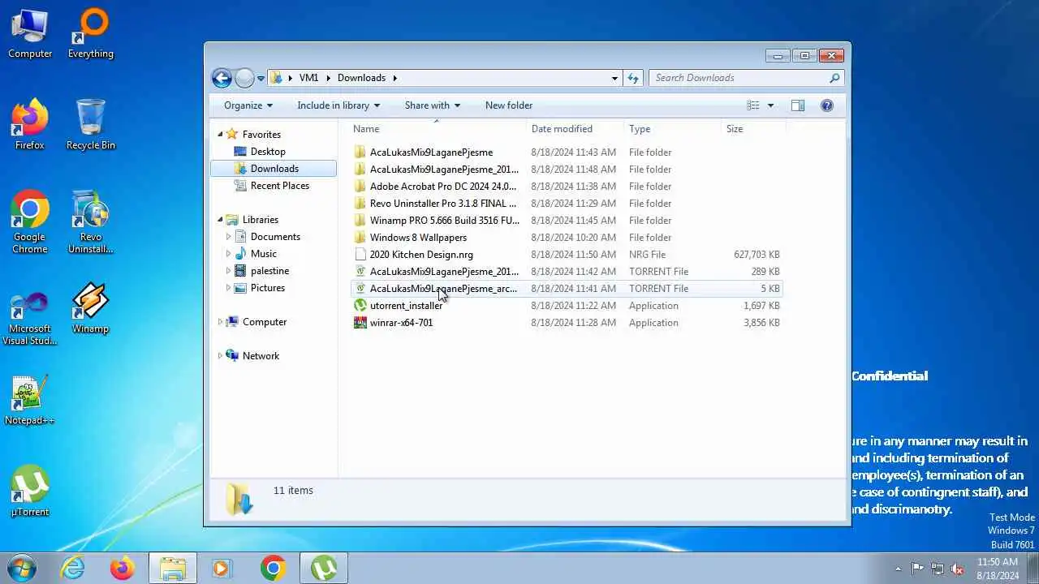Open the Computer desktop icon

point(30,34)
